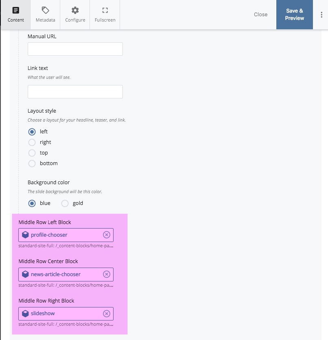Screen dimensions: 328x340
Task: Open the three-dot more options menu
Action: (x=321, y=15)
